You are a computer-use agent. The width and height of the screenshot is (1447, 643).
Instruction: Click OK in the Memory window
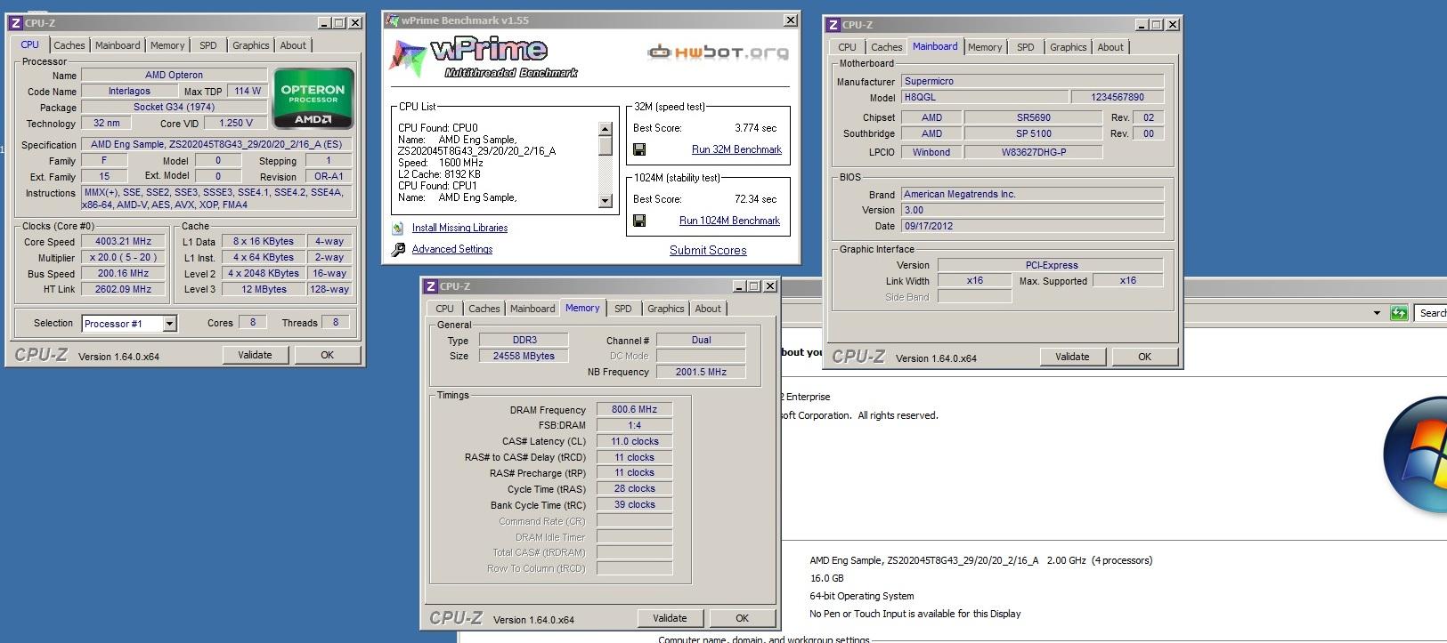742,618
